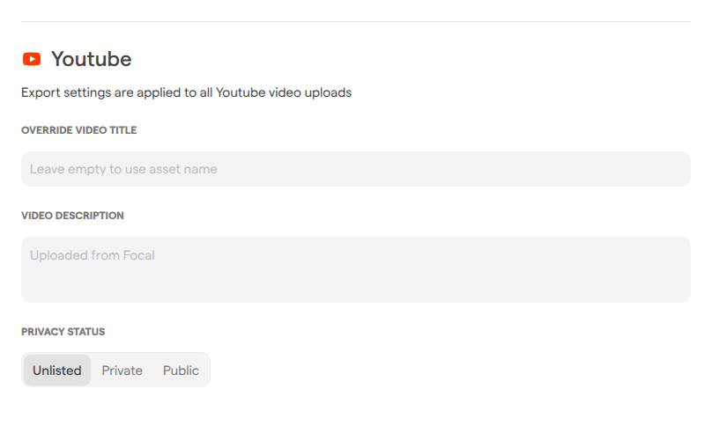The width and height of the screenshot is (712, 448).
Task: Click the Youtube section heading
Action: point(92,59)
